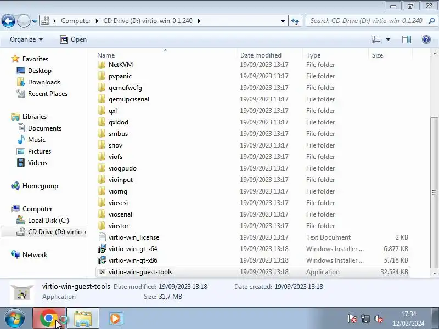This screenshot has height=329, width=439.
Task: Open Desktop in Favorites
Action: coord(40,71)
